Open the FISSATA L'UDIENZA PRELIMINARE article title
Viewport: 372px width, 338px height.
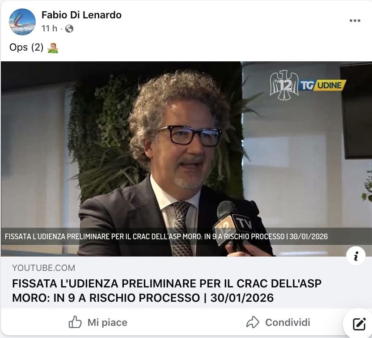pos(167,291)
